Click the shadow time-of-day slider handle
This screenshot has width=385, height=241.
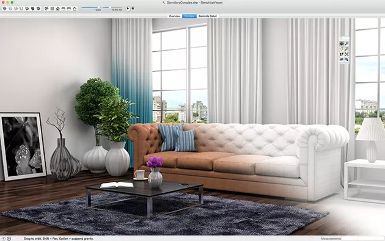110,7
